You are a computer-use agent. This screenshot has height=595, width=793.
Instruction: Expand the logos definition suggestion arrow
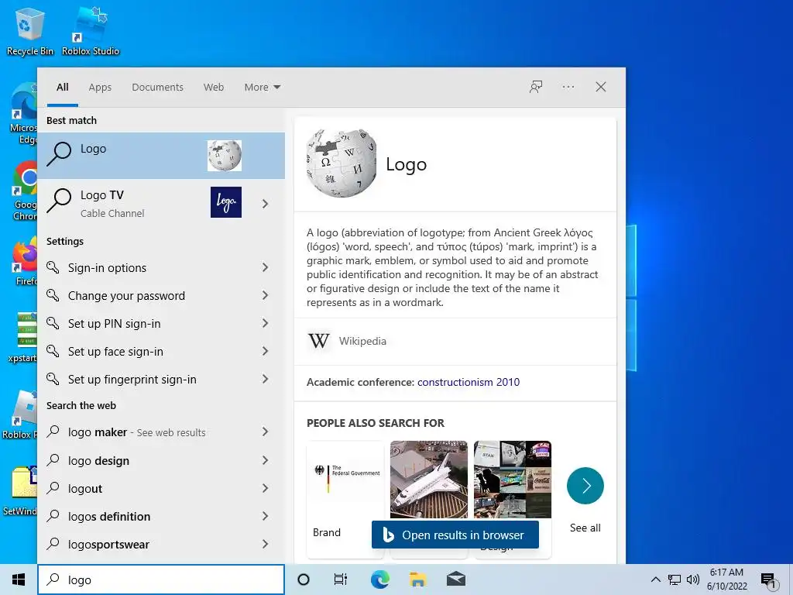click(266, 516)
